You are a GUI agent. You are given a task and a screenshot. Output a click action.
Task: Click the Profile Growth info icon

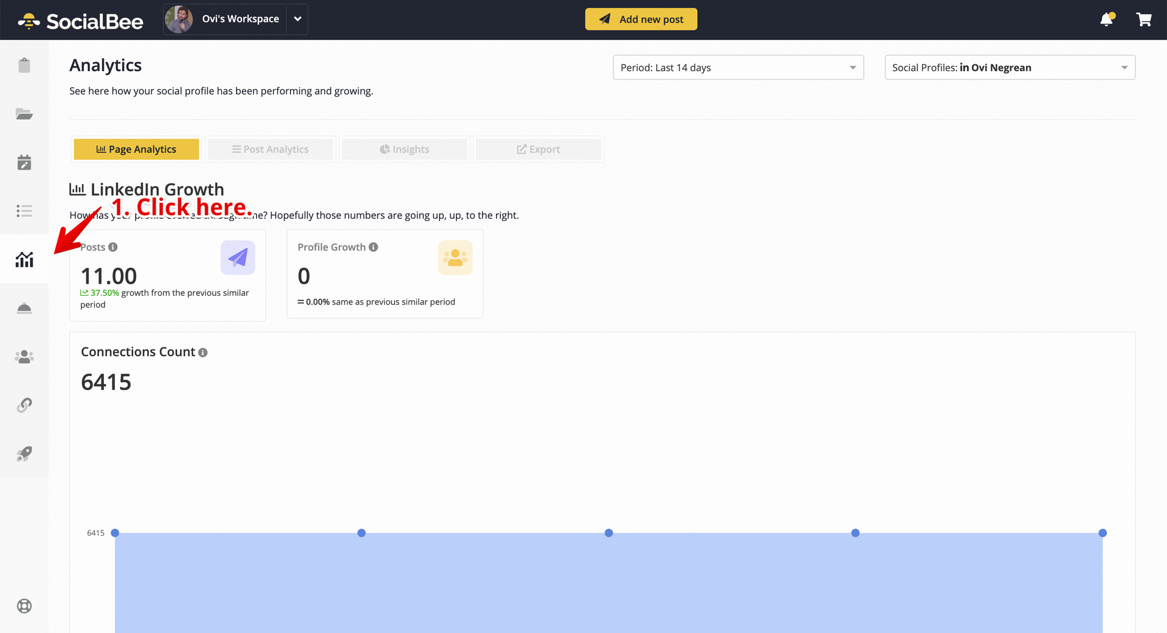click(x=374, y=247)
